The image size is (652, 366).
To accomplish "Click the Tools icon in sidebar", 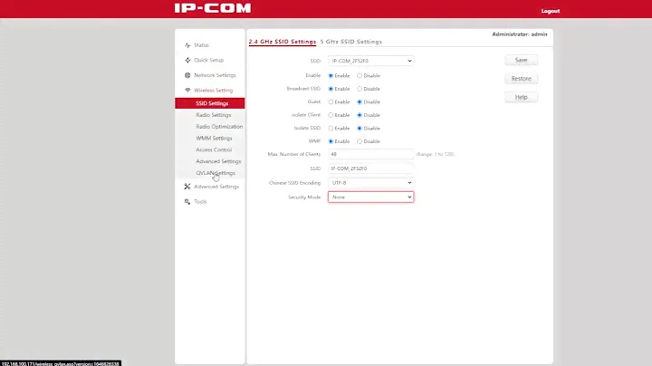I will coord(187,202).
